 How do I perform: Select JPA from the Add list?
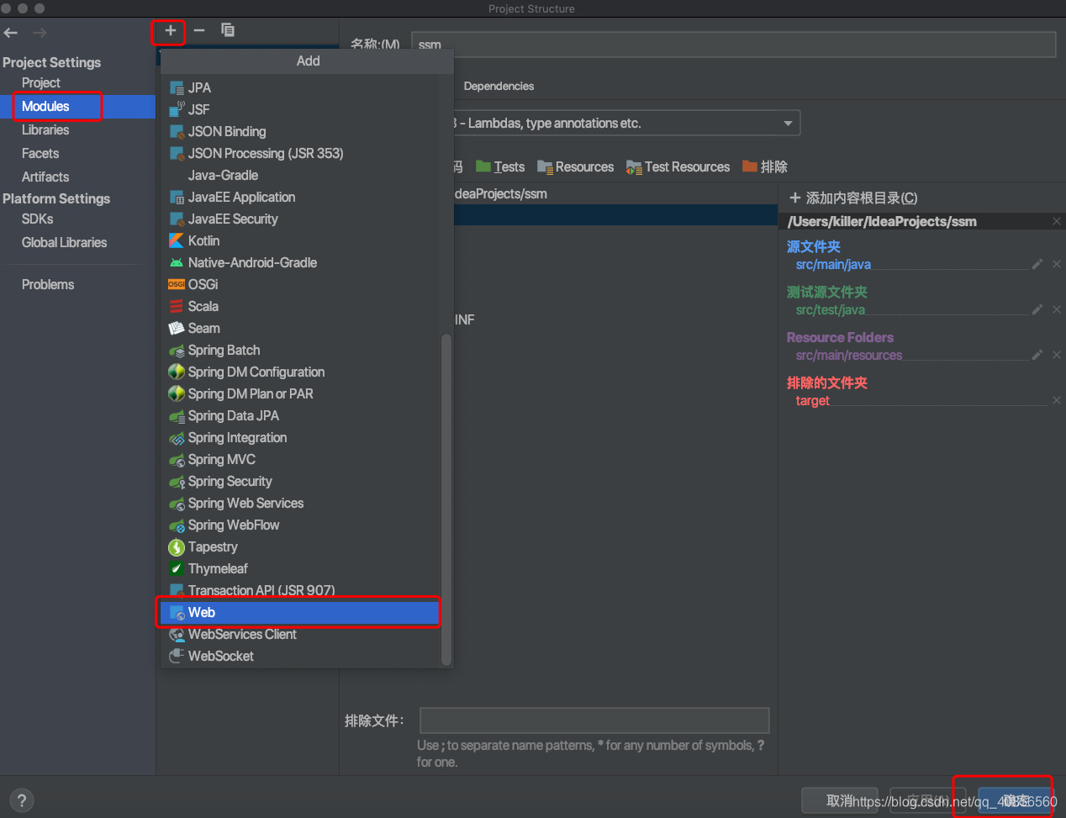(x=301, y=87)
